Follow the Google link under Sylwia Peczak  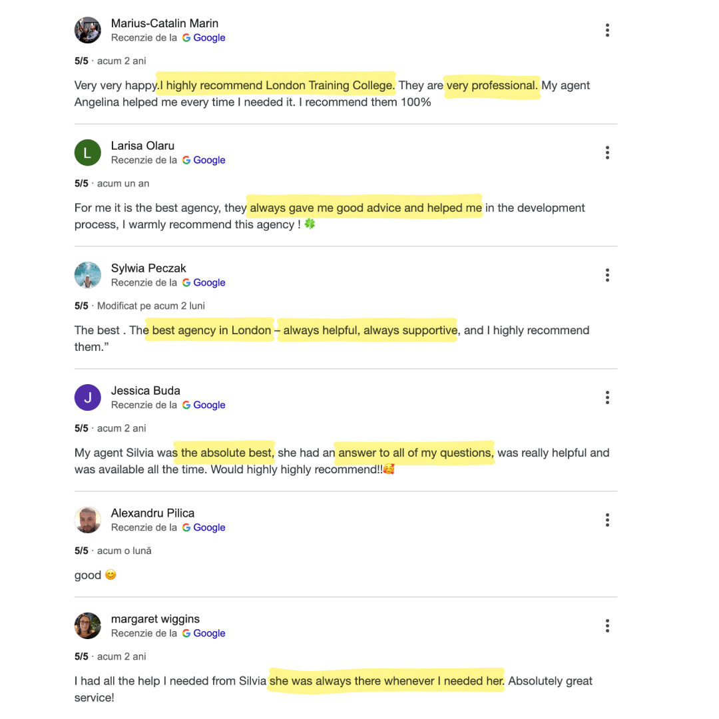tap(204, 282)
